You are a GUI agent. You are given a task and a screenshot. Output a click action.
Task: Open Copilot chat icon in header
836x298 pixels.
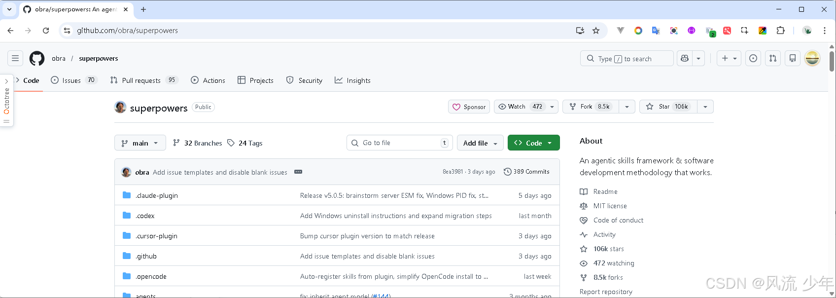point(685,58)
